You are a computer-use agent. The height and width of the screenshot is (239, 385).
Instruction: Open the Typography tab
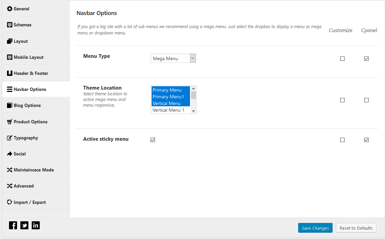click(x=36, y=138)
